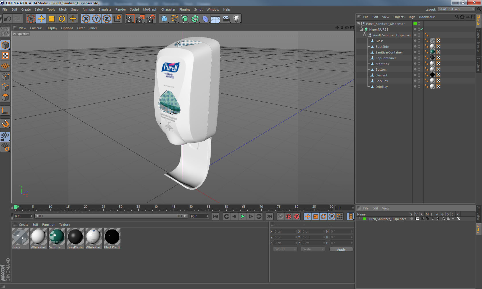Open the Object Manager Tags menu

412,17
